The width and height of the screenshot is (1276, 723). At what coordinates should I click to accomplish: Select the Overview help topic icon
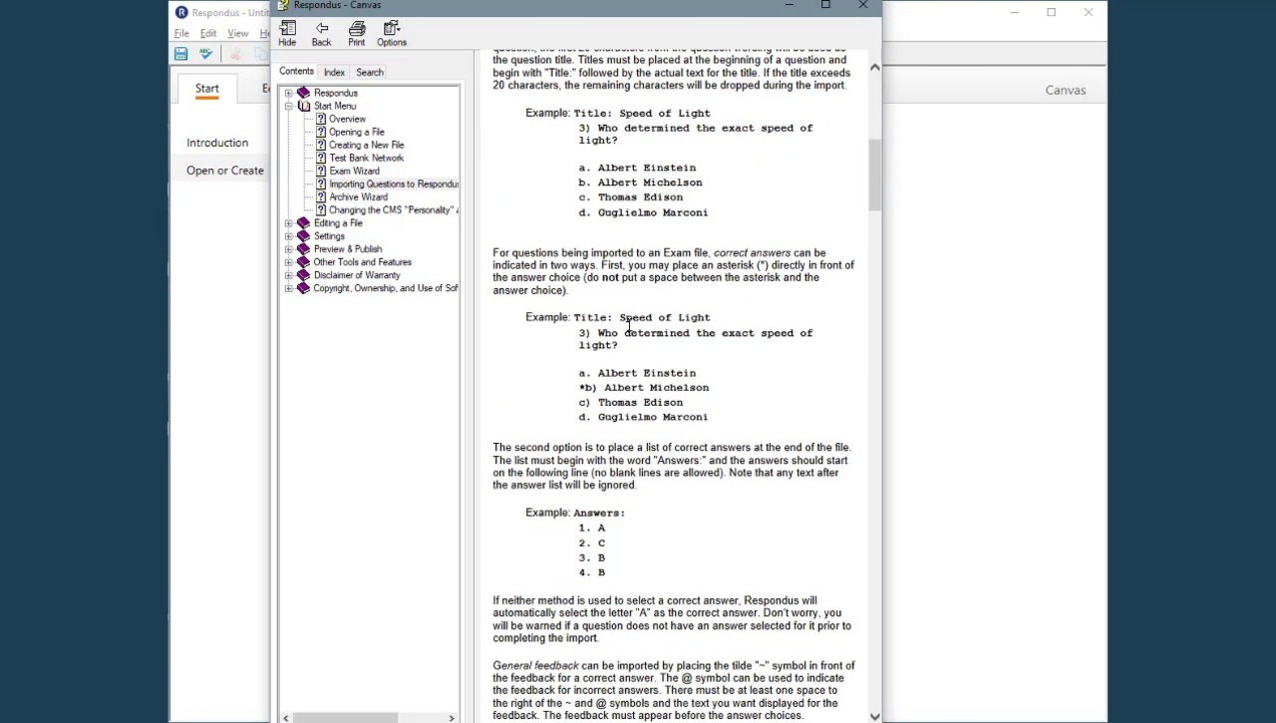[321, 119]
